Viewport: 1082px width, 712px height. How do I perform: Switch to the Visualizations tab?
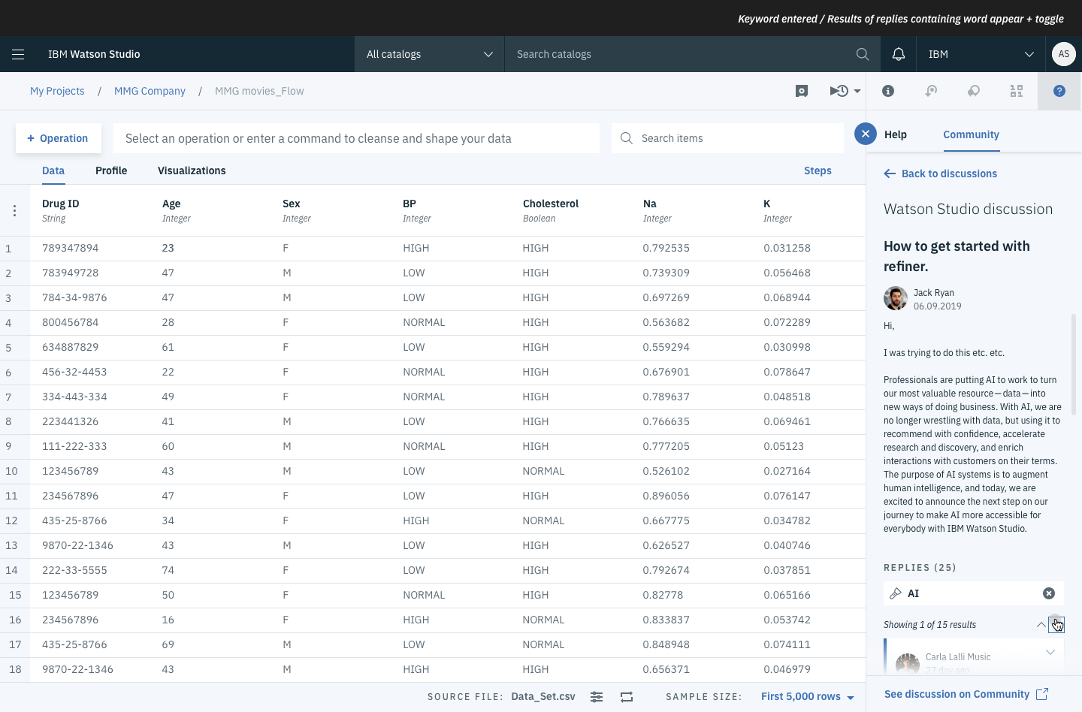point(192,170)
